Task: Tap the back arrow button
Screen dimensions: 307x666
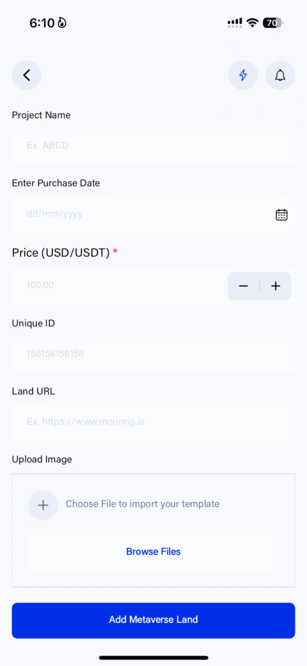Action: point(27,75)
